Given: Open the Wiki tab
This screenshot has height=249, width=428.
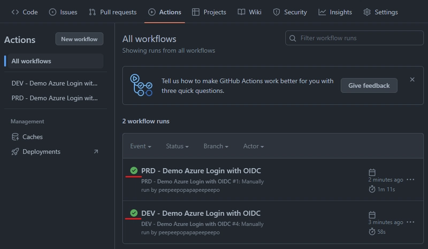Looking at the screenshot, I should coord(249,12).
